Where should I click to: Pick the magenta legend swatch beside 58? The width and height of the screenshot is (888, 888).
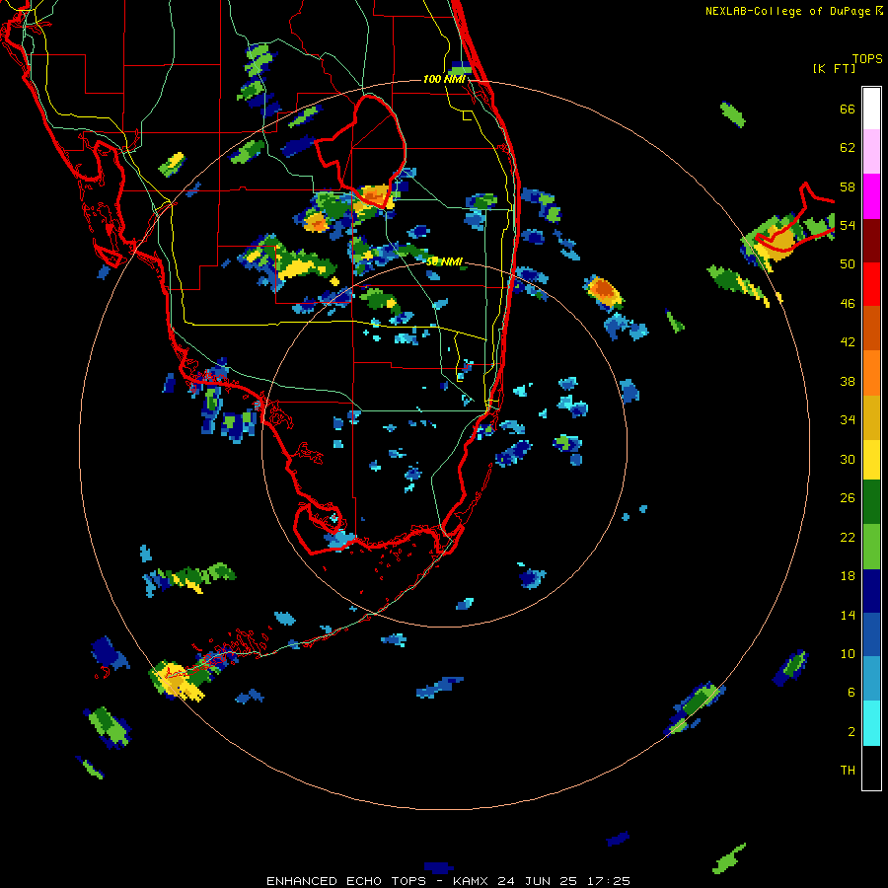871,196
